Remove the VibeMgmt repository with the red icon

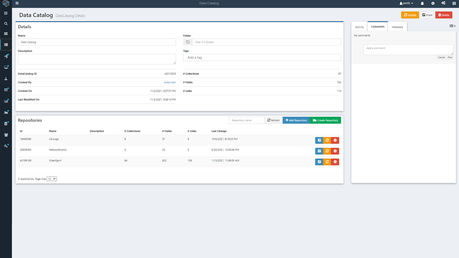335,162
